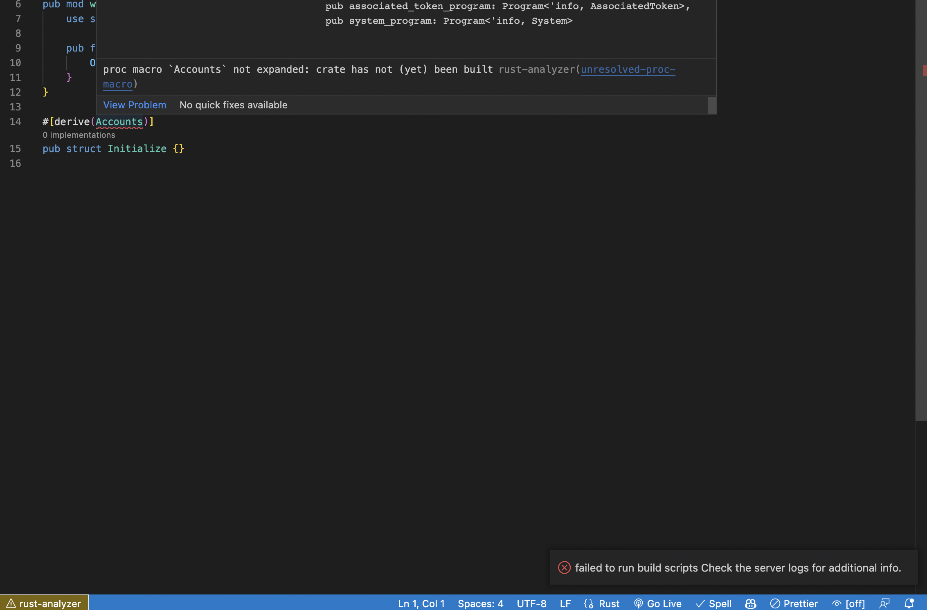Click red error marker in overview ruler
Screen dimensions: 927x610
[925, 70]
